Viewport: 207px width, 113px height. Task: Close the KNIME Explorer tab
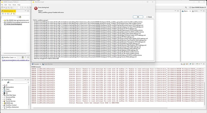pos(14,11)
